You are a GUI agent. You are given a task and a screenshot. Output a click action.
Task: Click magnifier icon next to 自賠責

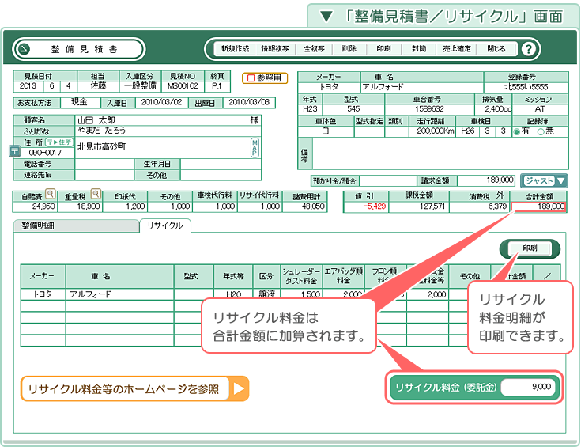[51, 194]
